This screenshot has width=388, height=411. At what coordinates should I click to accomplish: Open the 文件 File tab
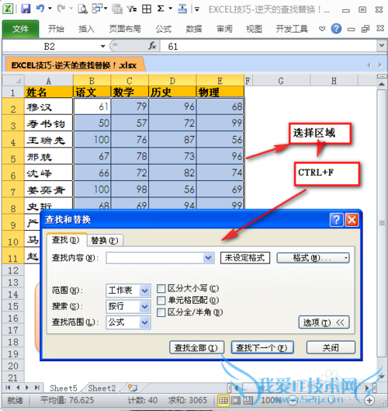point(20,29)
